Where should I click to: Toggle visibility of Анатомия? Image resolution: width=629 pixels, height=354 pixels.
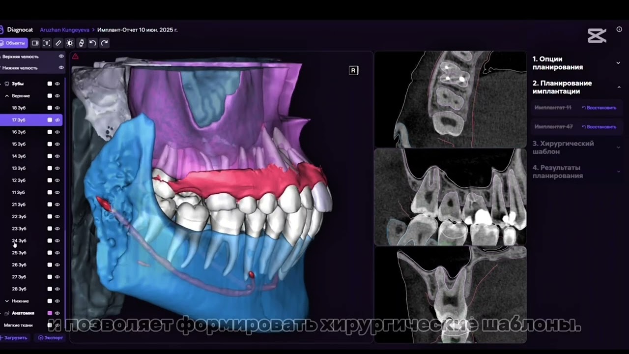[x=57, y=313]
